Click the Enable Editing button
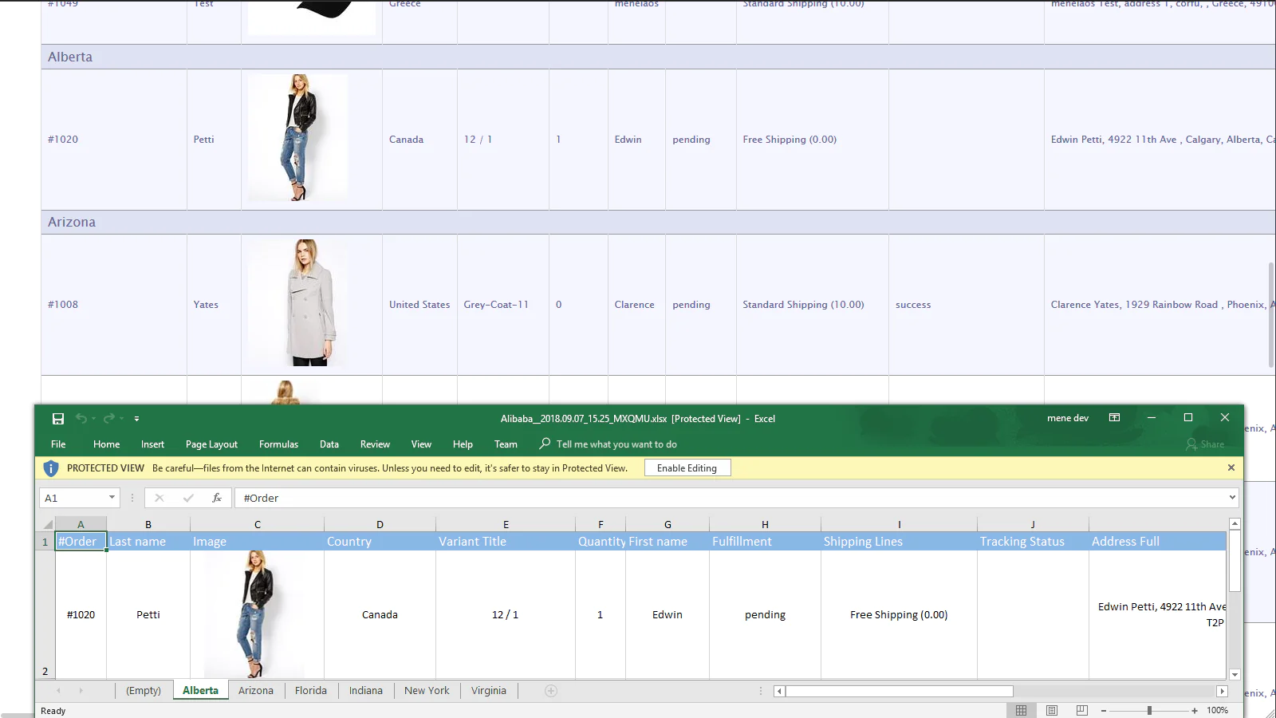Image resolution: width=1276 pixels, height=718 pixels. (x=687, y=468)
